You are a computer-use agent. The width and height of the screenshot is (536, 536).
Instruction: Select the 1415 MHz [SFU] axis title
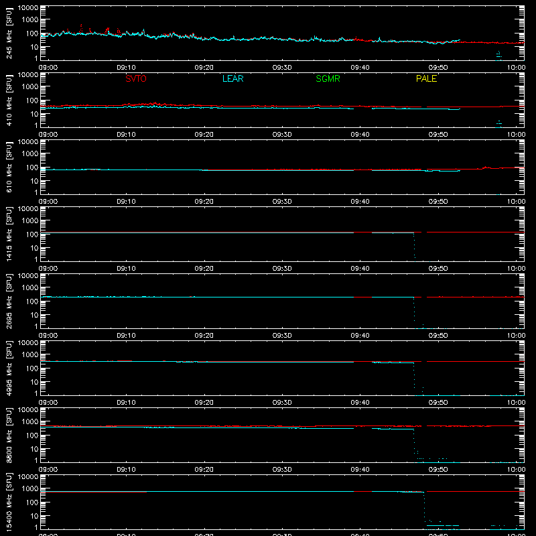[x=9, y=234]
